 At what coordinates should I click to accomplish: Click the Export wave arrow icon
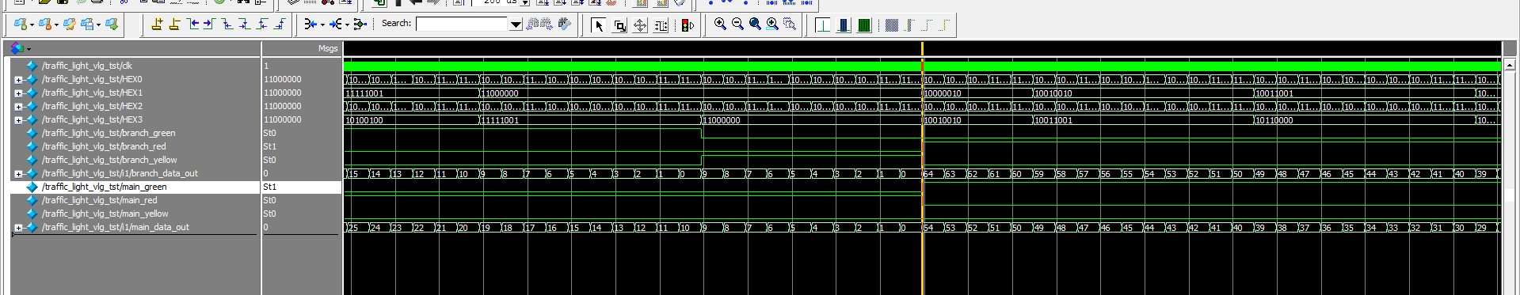coord(112,25)
